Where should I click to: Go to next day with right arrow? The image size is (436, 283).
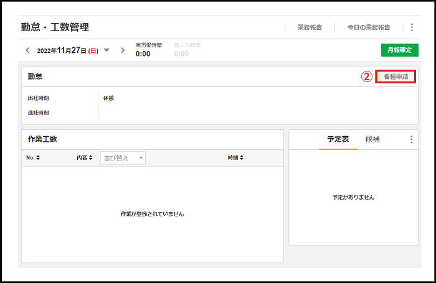(x=123, y=50)
